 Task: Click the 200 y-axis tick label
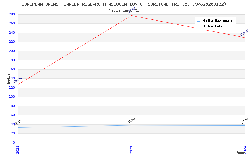tap(12, 51)
